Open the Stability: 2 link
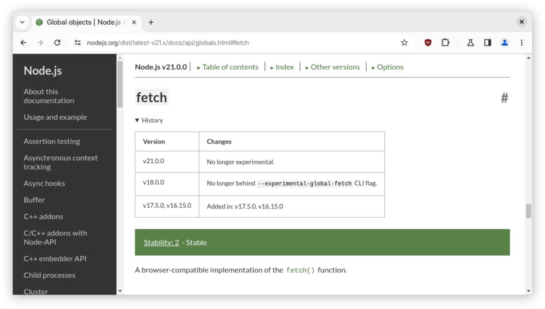Viewport: 545px width, 309px height. (161, 243)
